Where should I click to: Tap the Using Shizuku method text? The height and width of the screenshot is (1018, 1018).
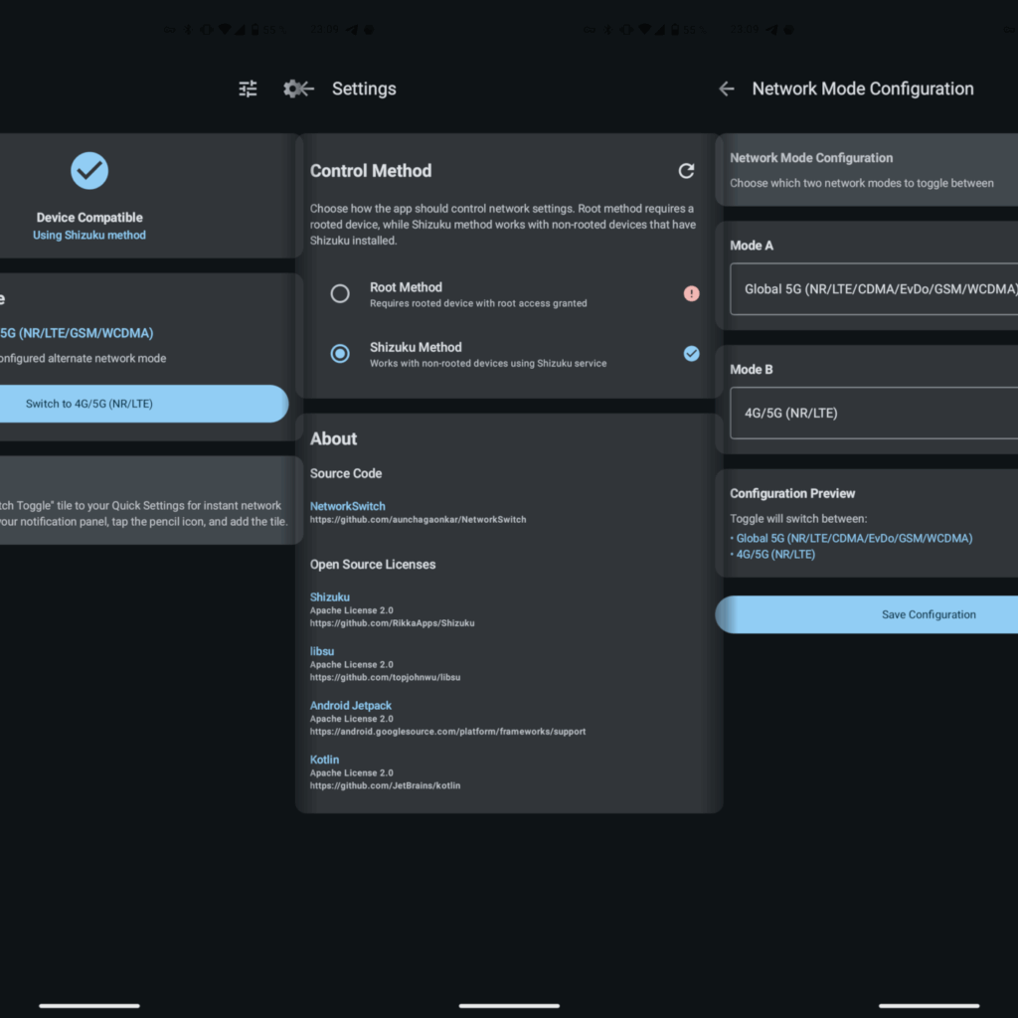coord(89,236)
